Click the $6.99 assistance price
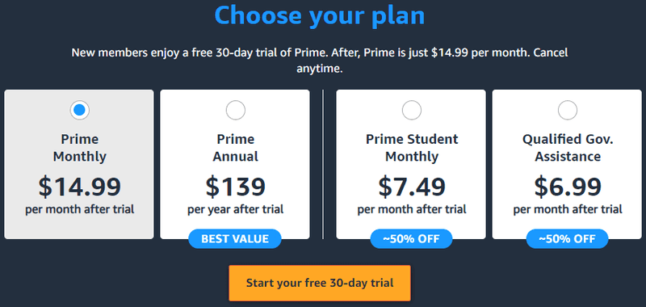 click(568, 187)
